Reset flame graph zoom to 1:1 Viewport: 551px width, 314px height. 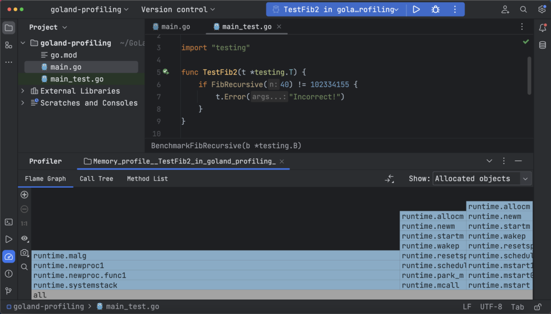pyautogui.click(x=24, y=223)
